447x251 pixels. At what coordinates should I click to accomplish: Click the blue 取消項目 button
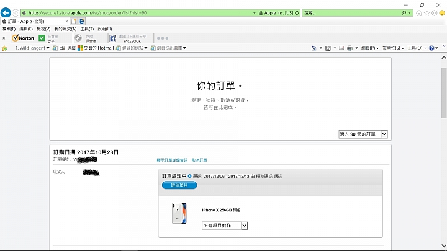pyautogui.click(x=179, y=185)
